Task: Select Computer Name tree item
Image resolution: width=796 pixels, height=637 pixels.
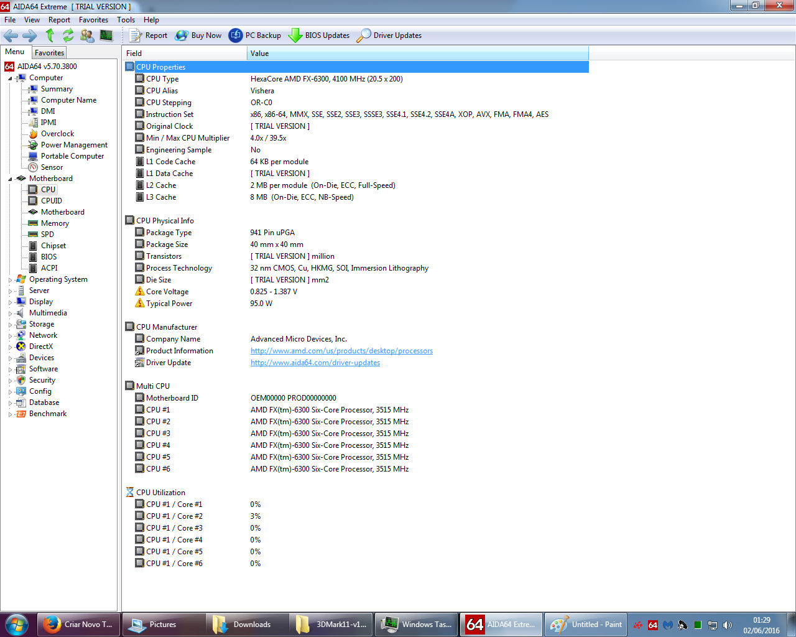Action: [68, 100]
